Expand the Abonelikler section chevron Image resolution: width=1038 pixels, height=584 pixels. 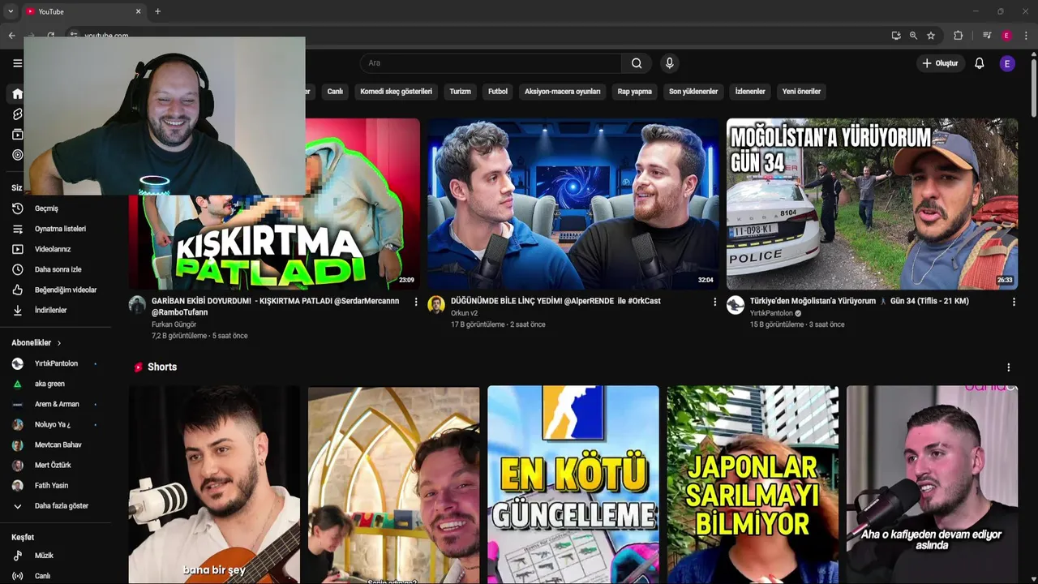[59, 343]
